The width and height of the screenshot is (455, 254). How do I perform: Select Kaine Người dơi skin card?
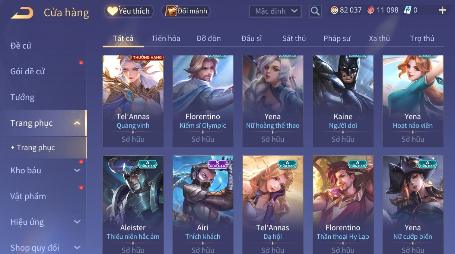point(343,101)
